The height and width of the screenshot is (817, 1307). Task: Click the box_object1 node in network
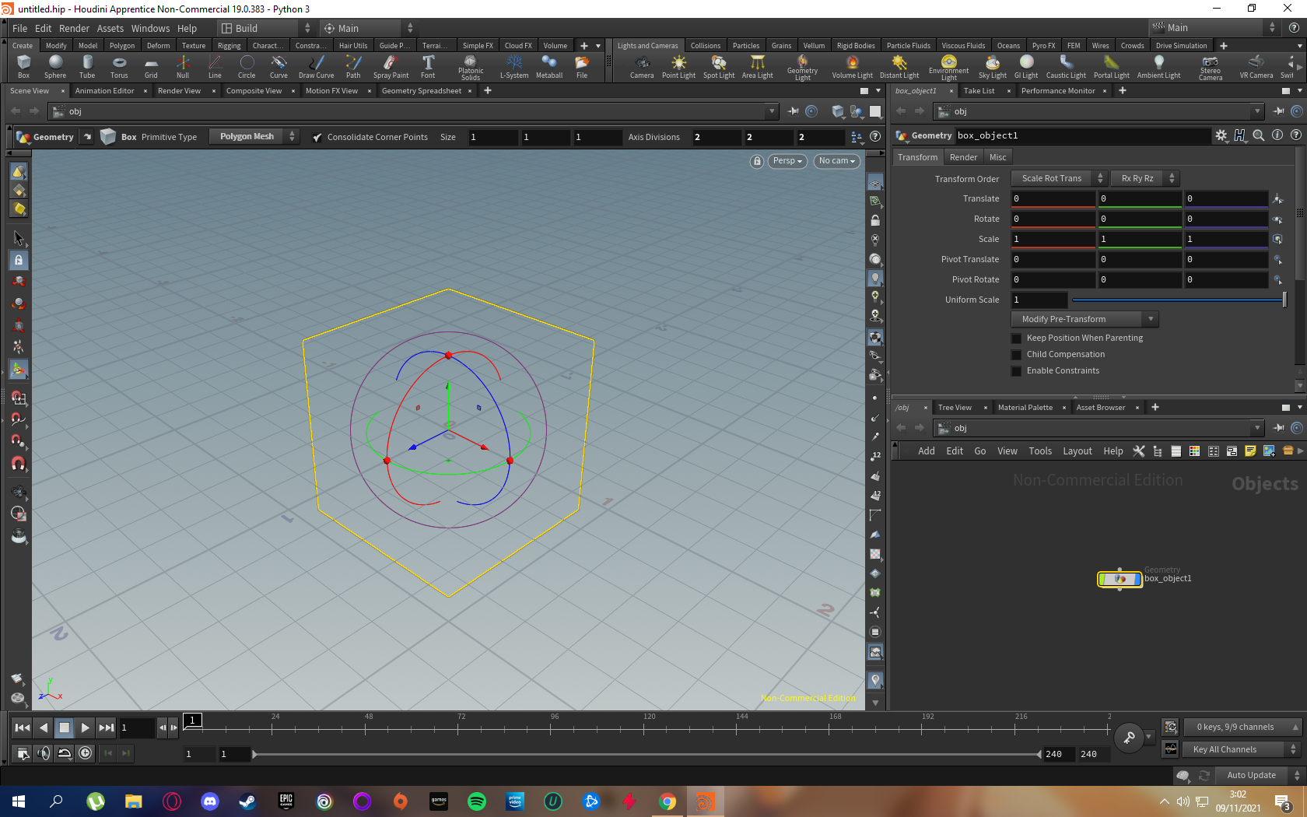1120,579
